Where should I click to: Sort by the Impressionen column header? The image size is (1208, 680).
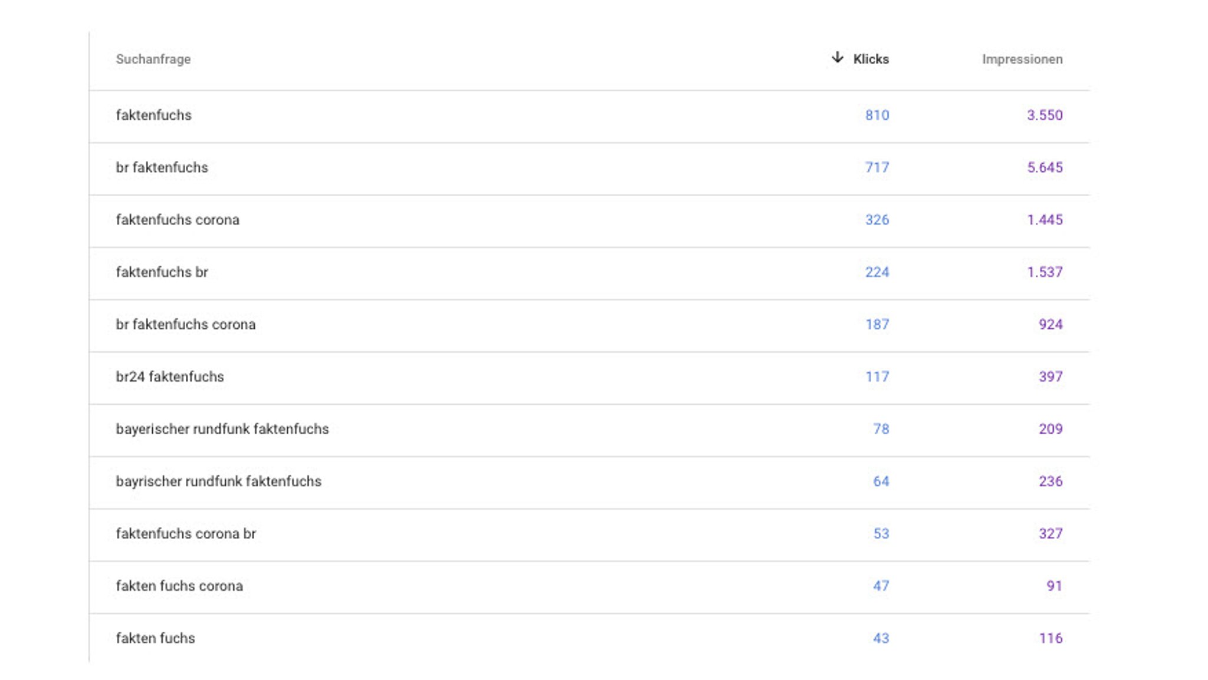point(1022,59)
